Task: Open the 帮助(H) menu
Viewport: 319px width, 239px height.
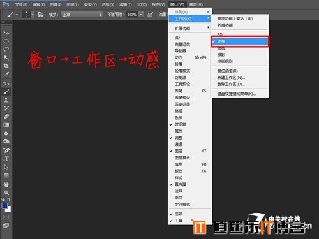Action: coord(196,4)
